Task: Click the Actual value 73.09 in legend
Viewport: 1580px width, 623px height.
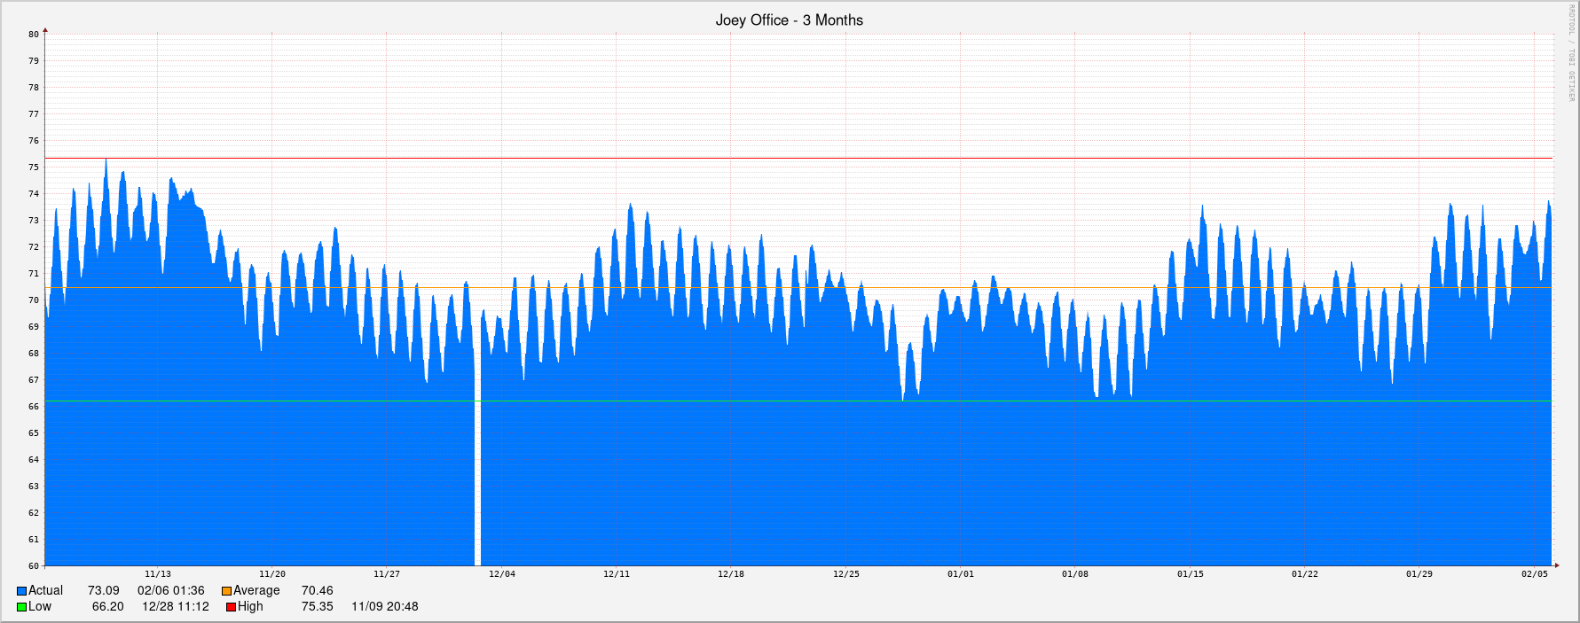Action: click(x=103, y=591)
